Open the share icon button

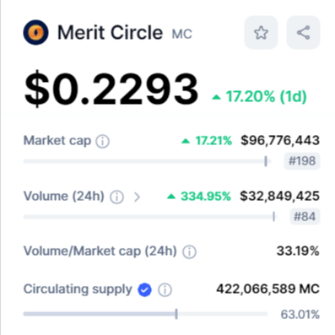[303, 33]
